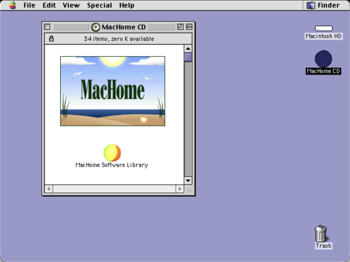Open the Edit menu
This screenshot has height=262, width=350.
tap(49, 5)
